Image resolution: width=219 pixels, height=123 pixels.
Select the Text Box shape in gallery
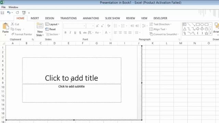click(x=184, y=24)
